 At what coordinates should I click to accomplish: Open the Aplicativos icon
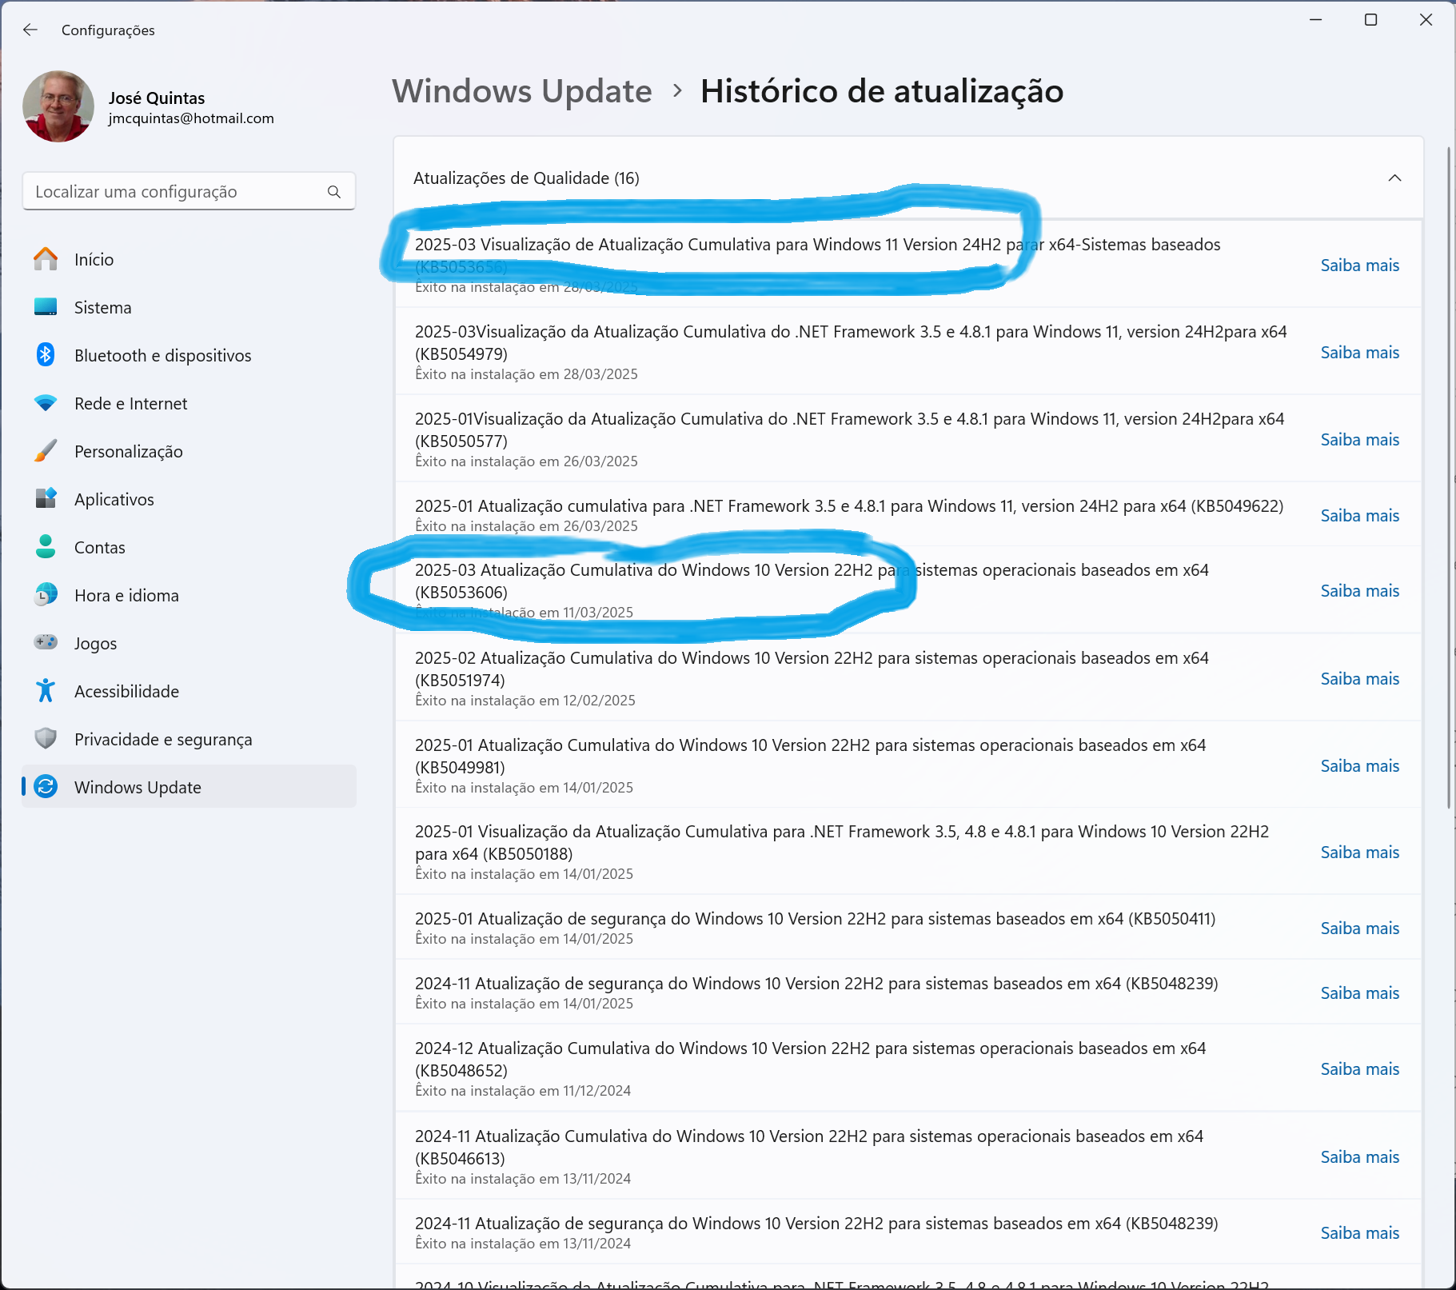click(x=46, y=499)
